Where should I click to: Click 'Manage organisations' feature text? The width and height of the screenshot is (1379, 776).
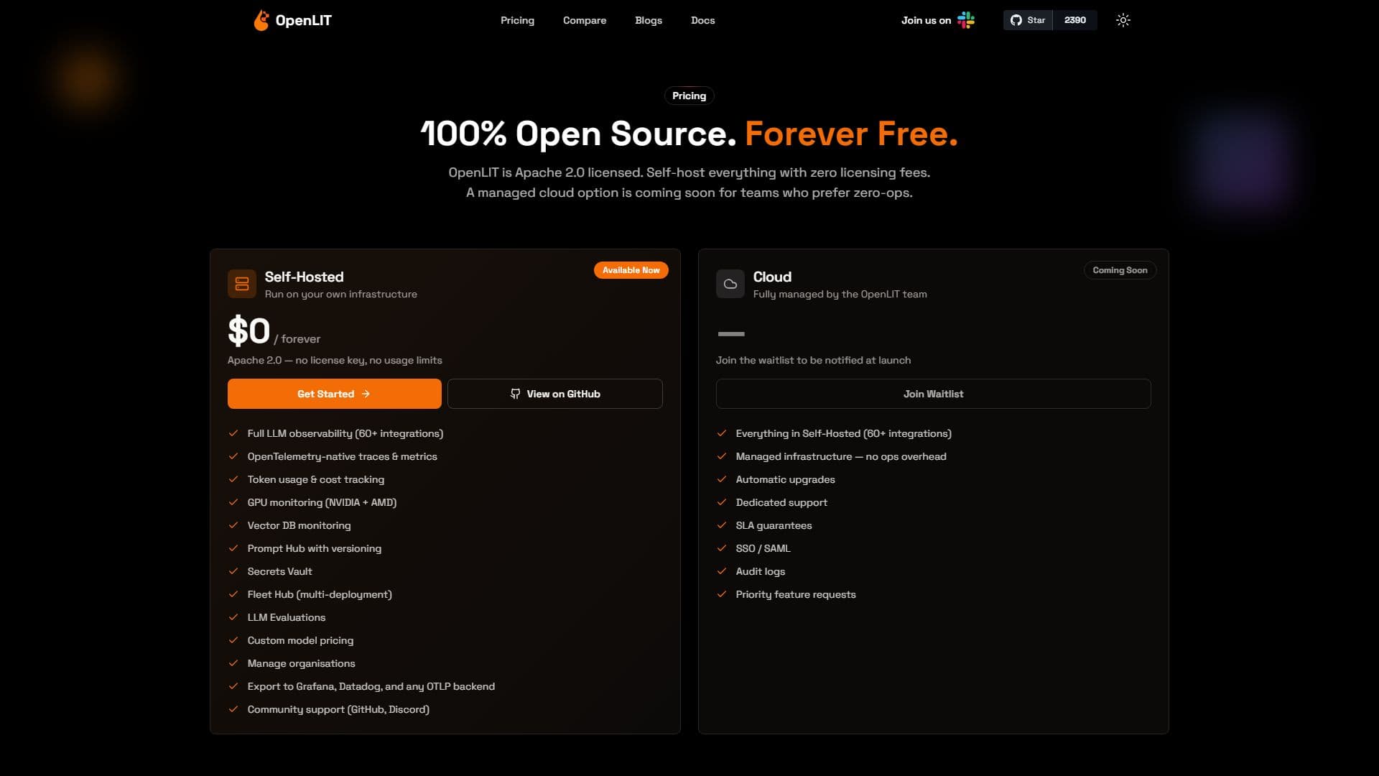pyautogui.click(x=301, y=663)
